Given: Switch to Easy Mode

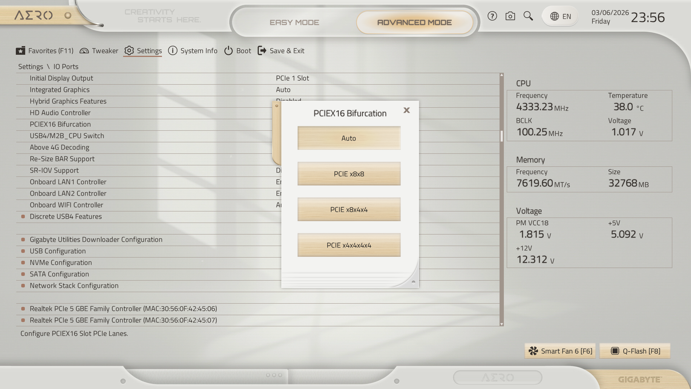Looking at the screenshot, I should [x=294, y=22].
